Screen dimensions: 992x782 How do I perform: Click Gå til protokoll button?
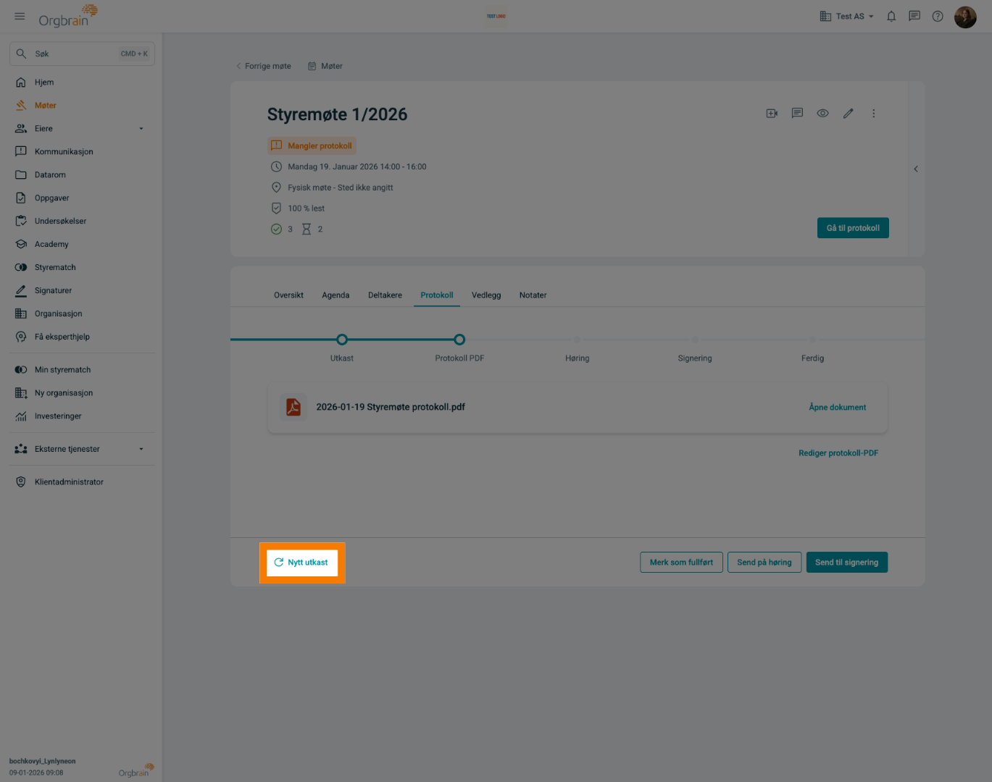point(853,228)
